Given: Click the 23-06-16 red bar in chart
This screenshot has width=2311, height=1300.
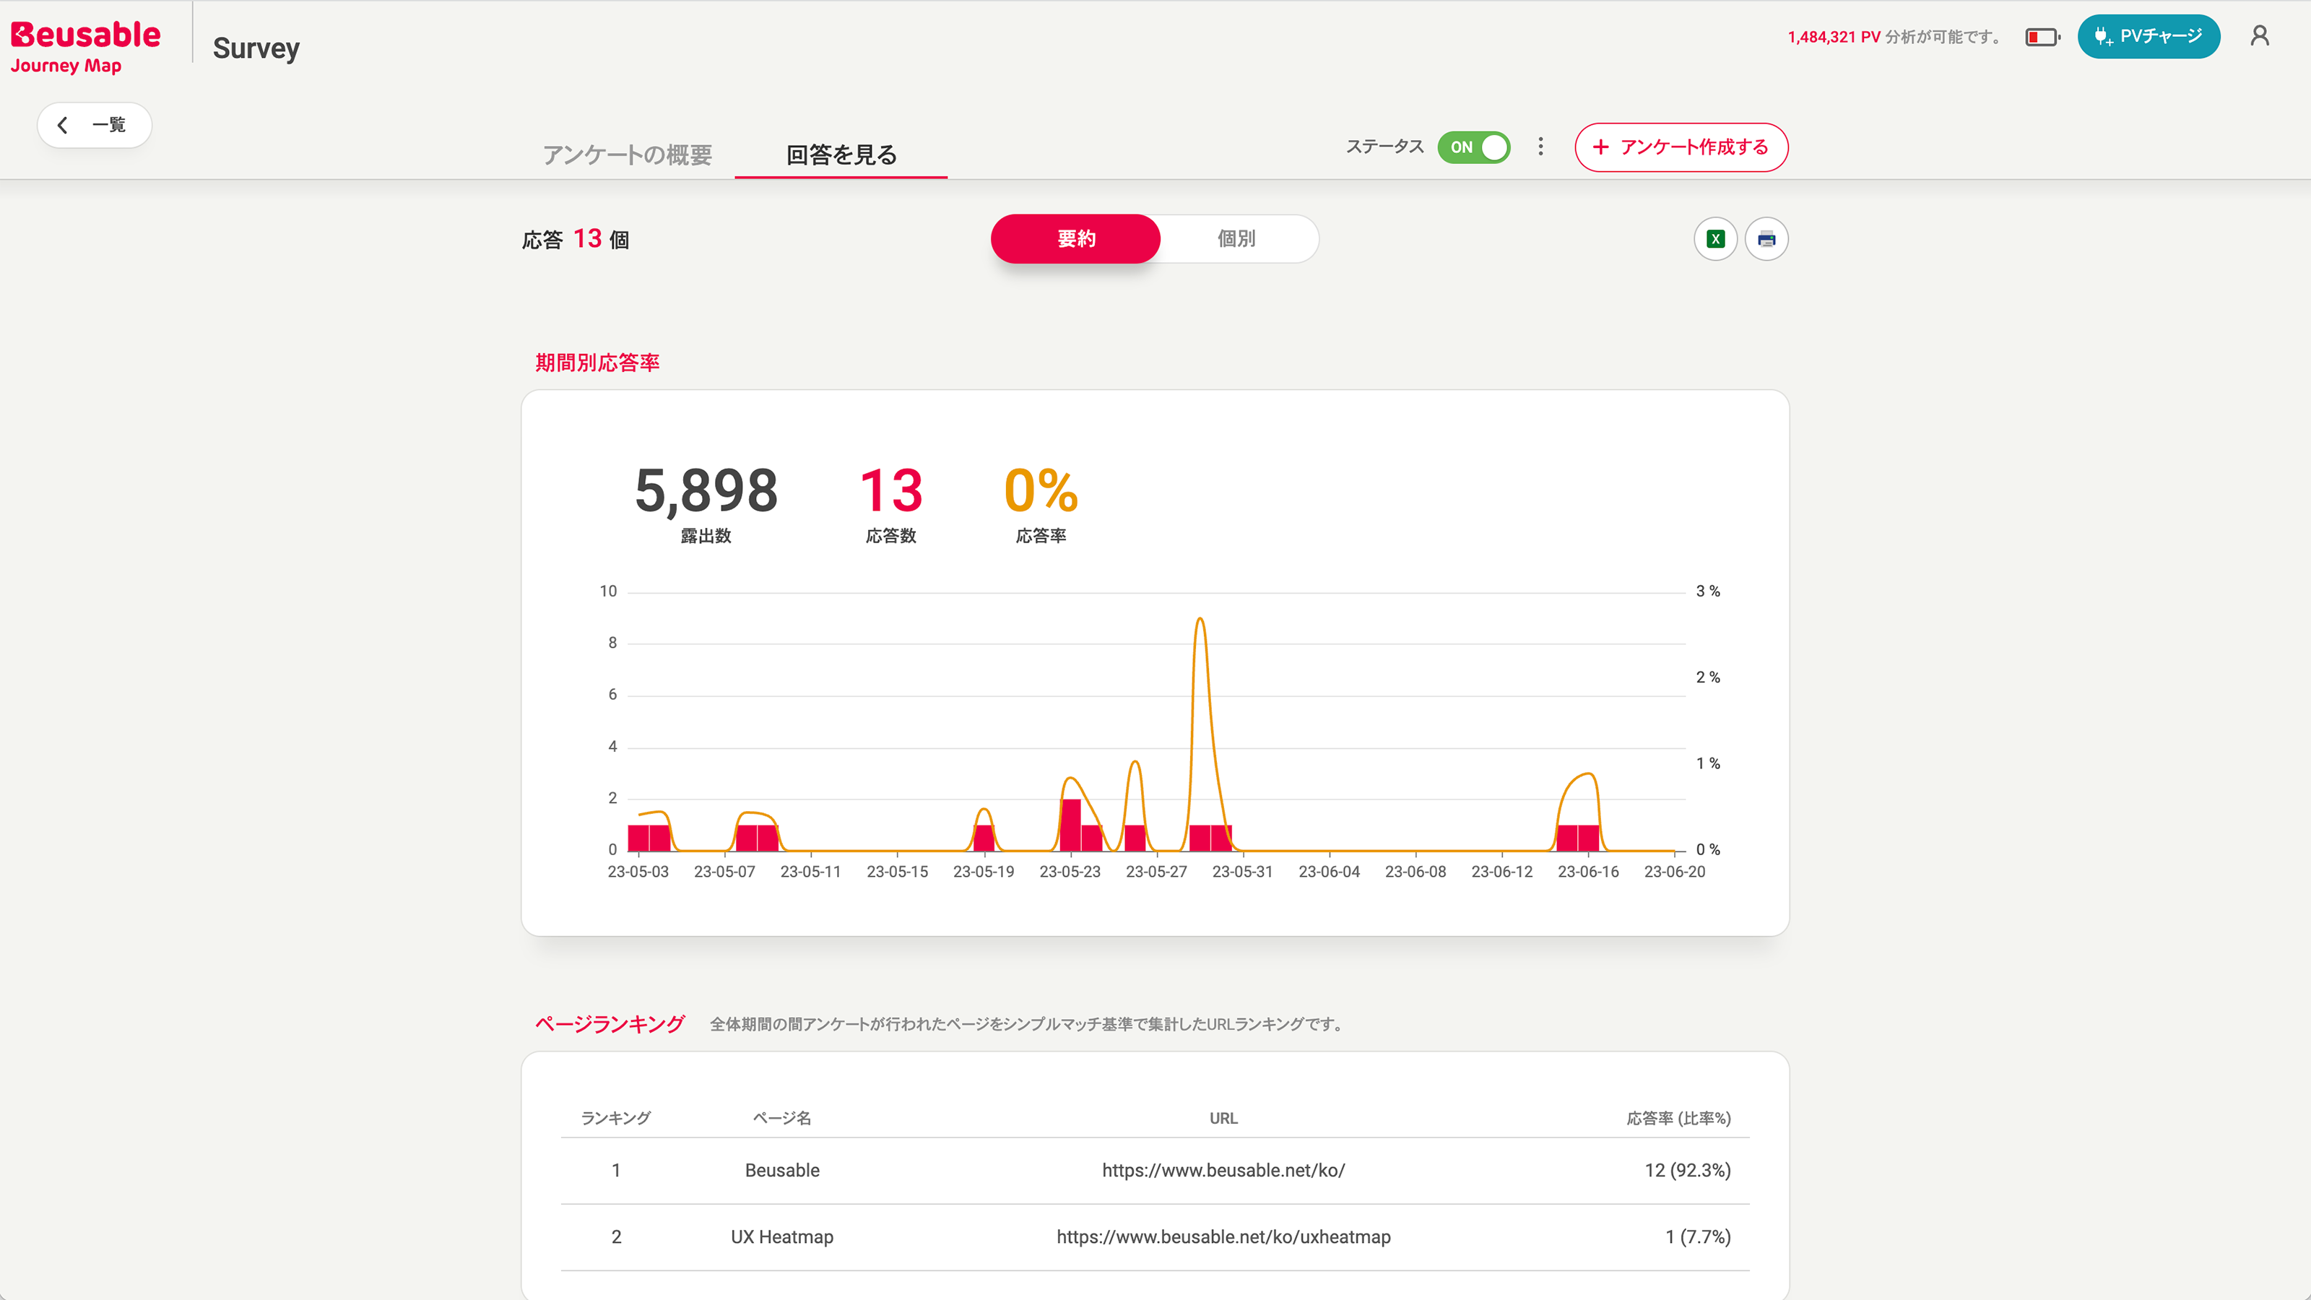Looking at the screenshot, I should tap(1588, 837).
